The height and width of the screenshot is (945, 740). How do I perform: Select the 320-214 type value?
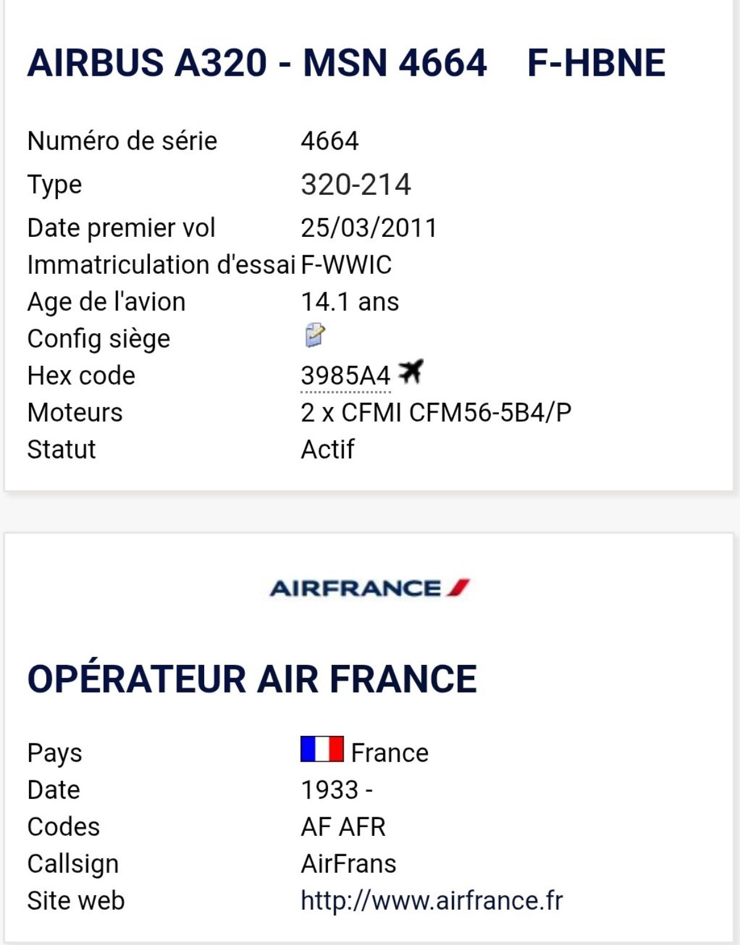point(356,184)
